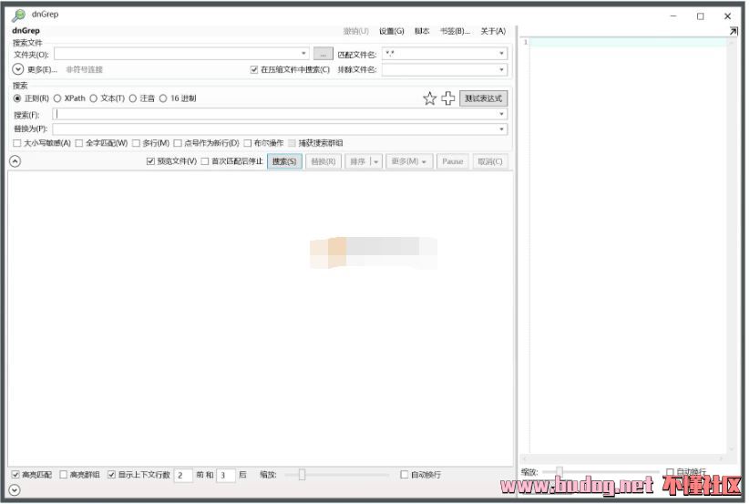Open the 替换为(P) history dropdown arrow
Viewport: 750px width, 504px height.
point(504,130)
